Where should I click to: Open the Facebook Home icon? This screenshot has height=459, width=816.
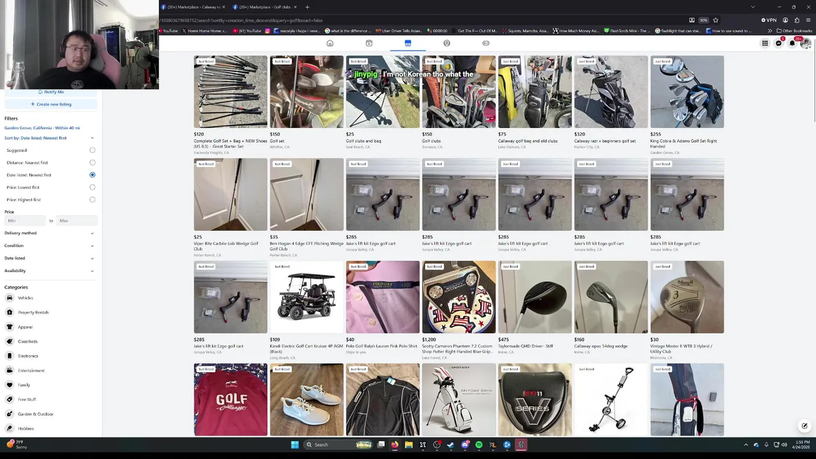tap(330, 43)
